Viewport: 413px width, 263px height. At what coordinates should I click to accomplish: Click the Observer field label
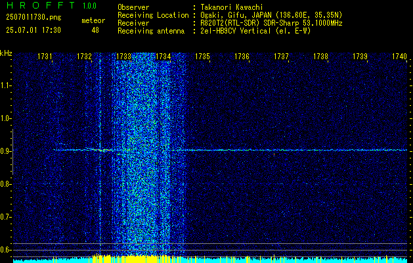(133, 7)
